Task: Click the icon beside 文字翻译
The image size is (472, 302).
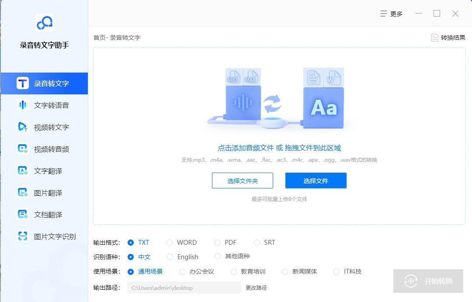Action: click(23, 171)
